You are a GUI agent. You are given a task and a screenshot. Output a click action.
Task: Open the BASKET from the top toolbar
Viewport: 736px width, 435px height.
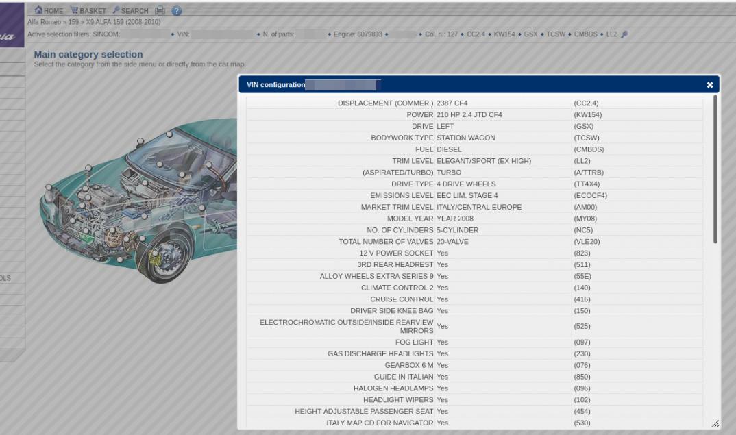88,11
